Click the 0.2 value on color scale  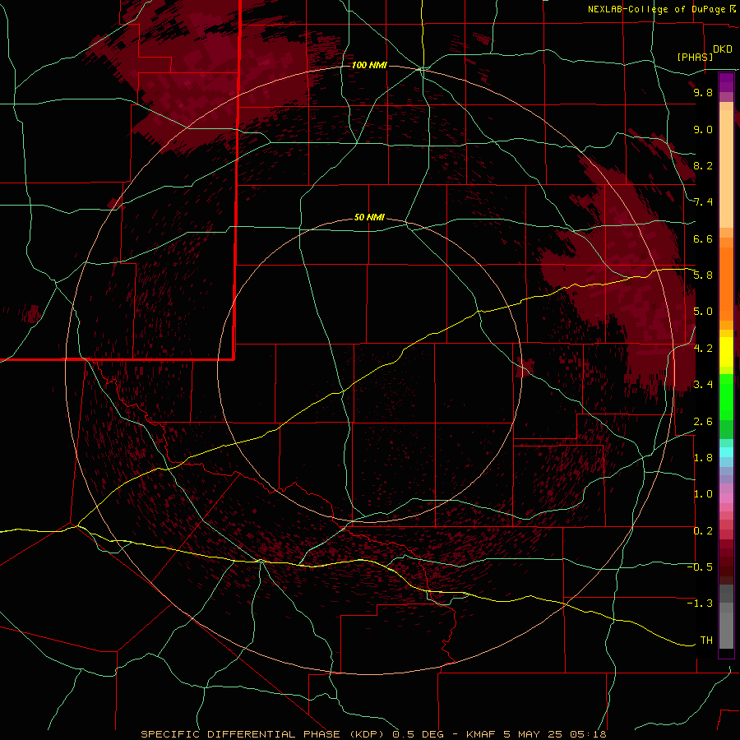[703, 531]
